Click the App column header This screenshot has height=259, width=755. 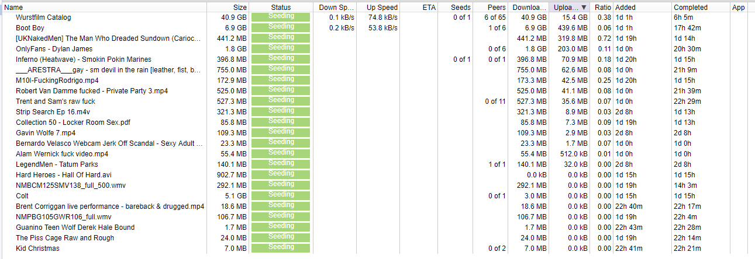pos(738,8)
